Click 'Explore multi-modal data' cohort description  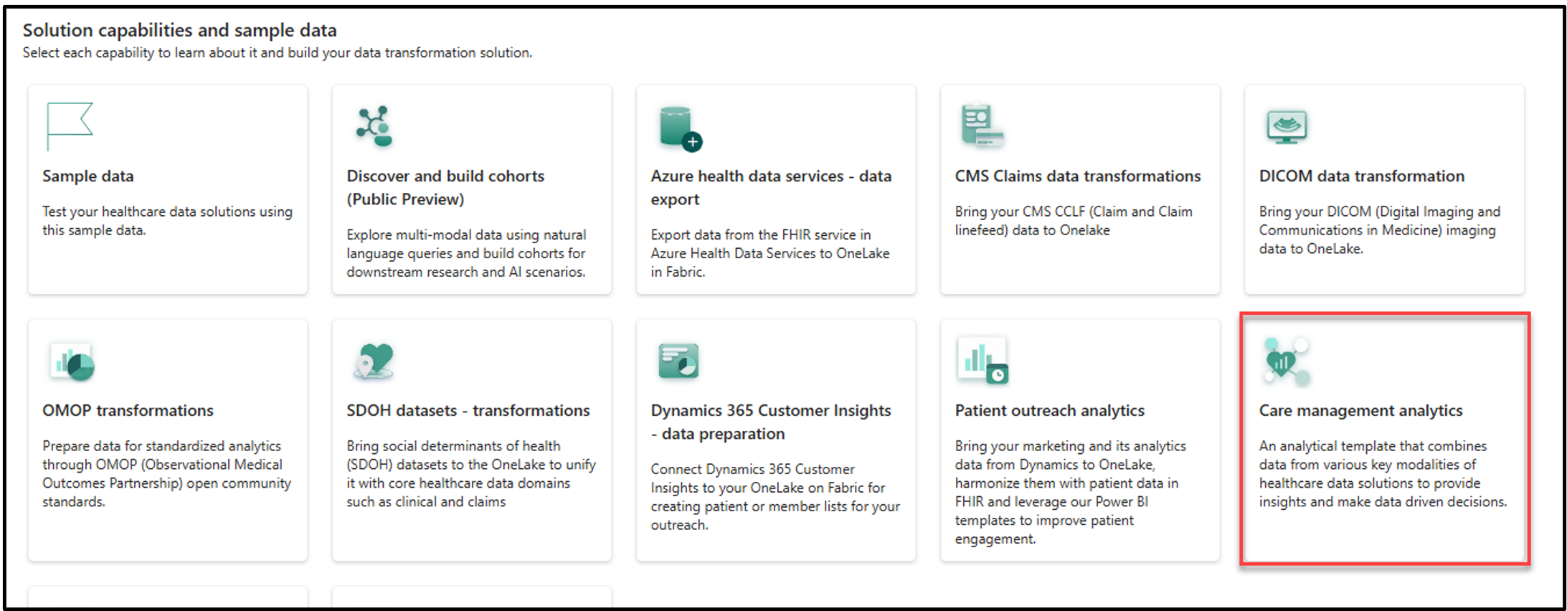pos(466,253)
